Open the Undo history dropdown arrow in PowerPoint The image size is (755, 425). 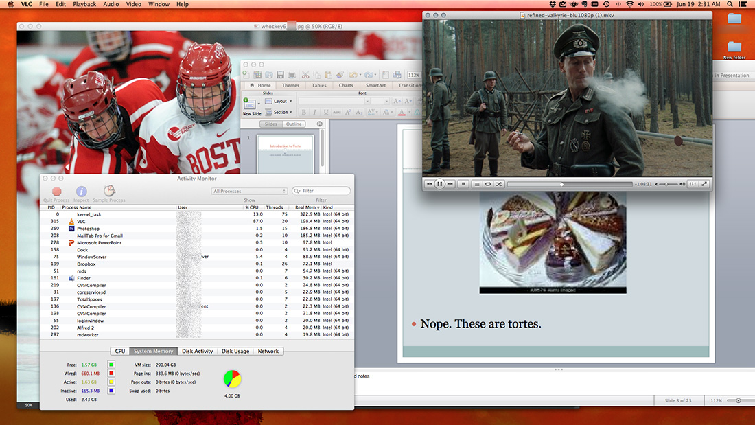tap(360, 75)
